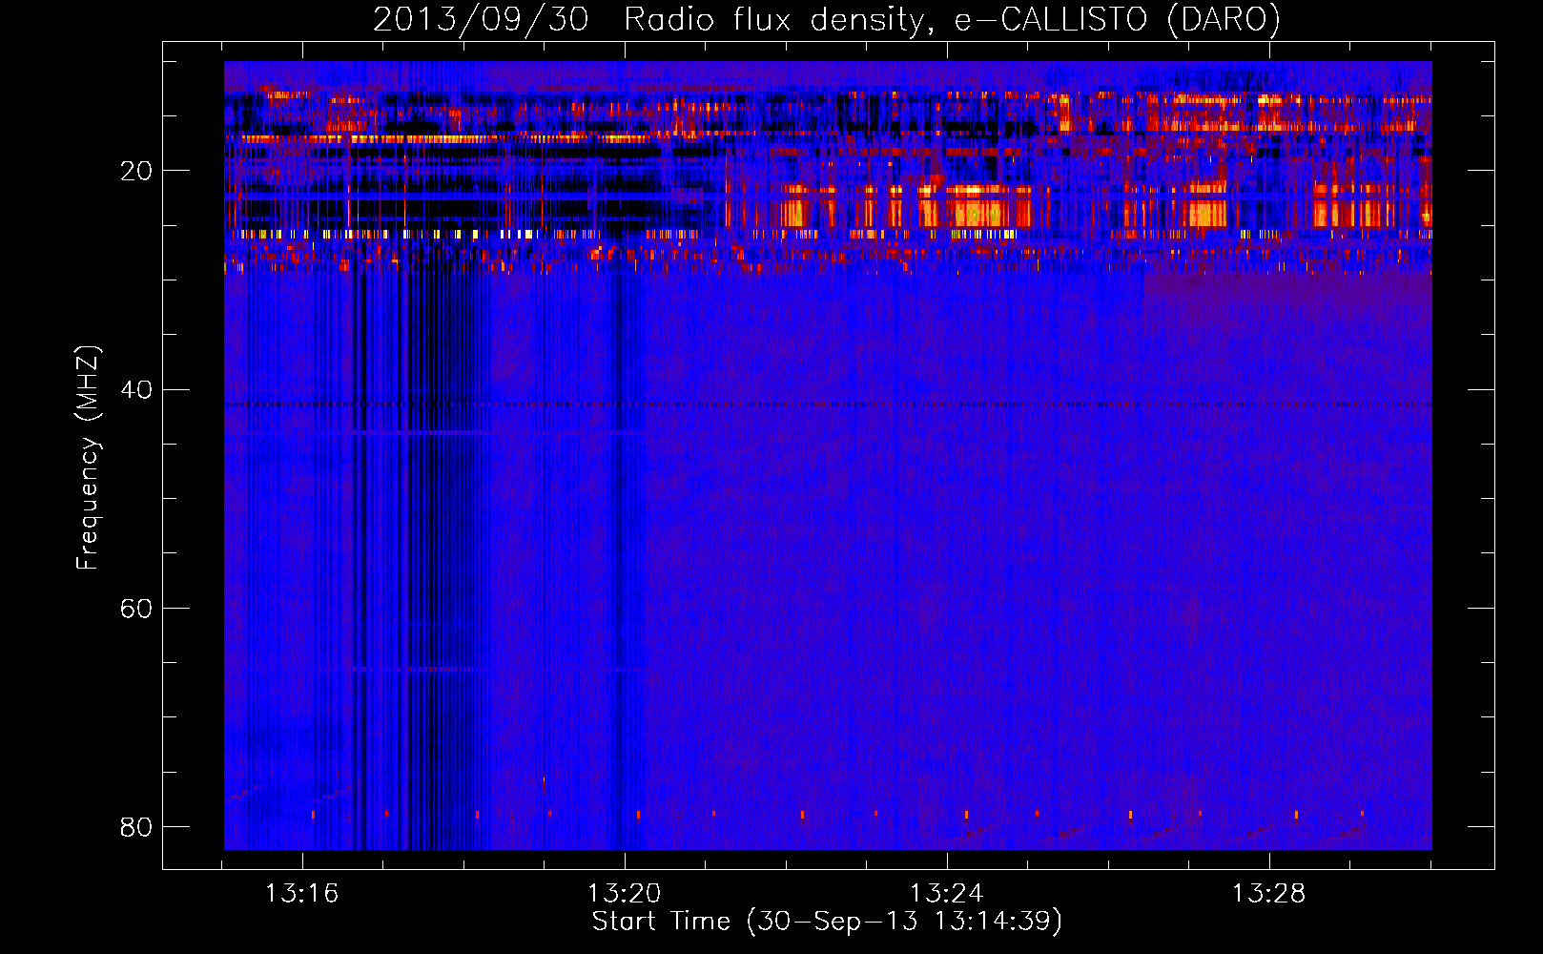Image resolution: width=1543 pixels, height=954 pixels.
Task: Click the 13:20 time axis label
Action: 625,894
